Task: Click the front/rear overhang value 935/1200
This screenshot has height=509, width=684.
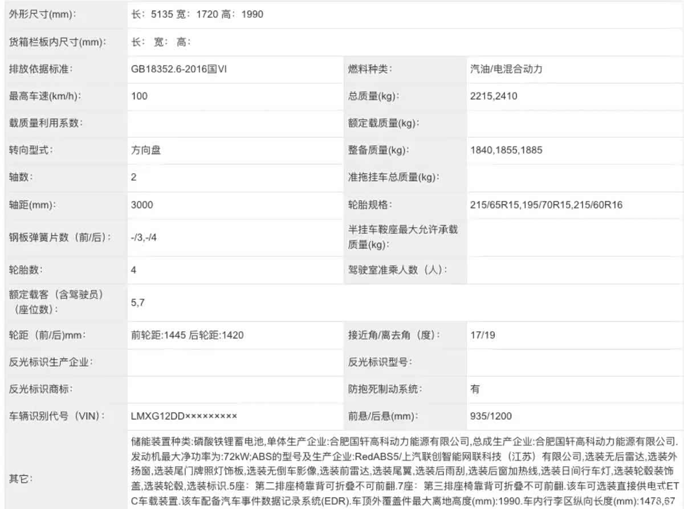Action: (491, 416)
